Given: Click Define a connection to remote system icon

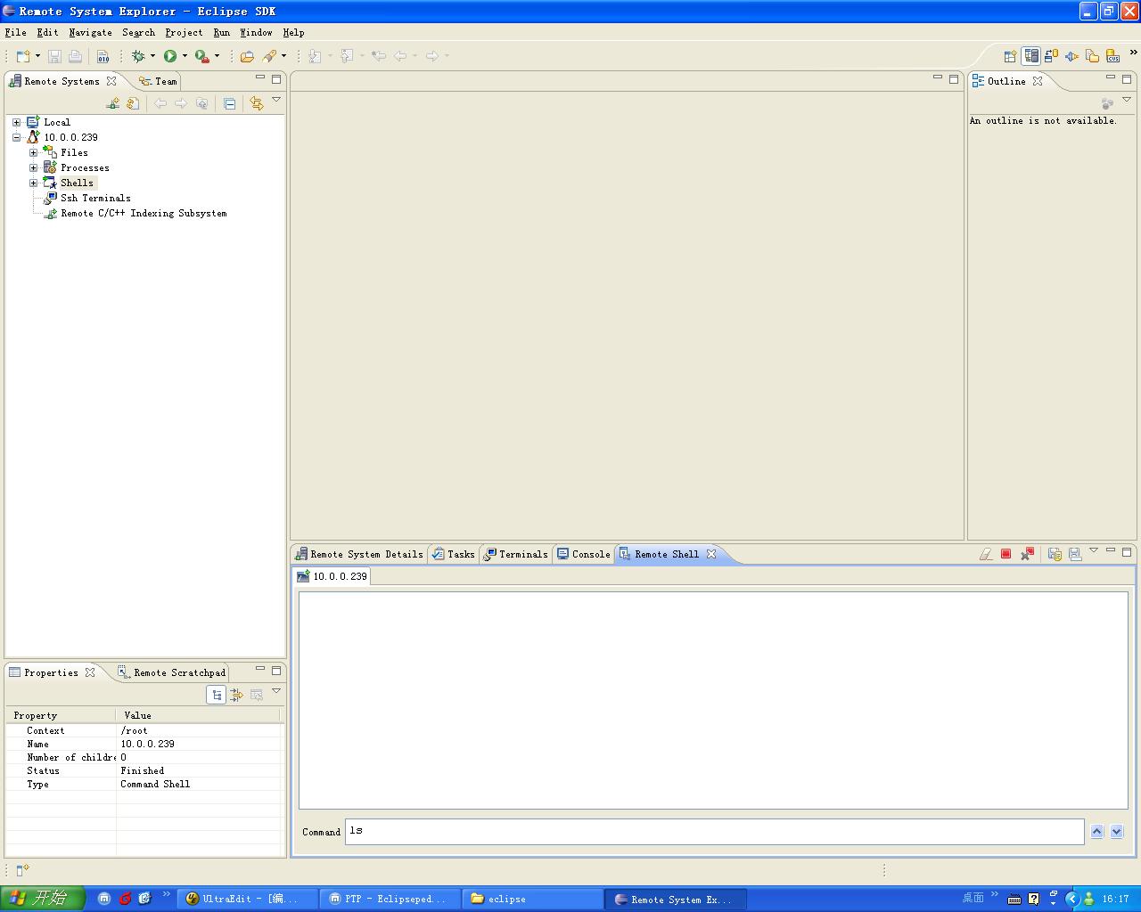Looking at the screenshot, I should point(112,103).
